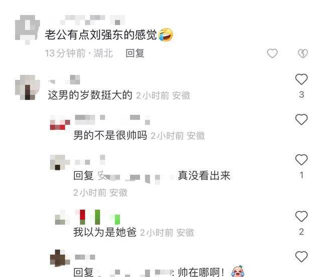Like the 男的不是很帅吗 reply
Viewport: 321px width, 277px height.
[x=301, y=119]
